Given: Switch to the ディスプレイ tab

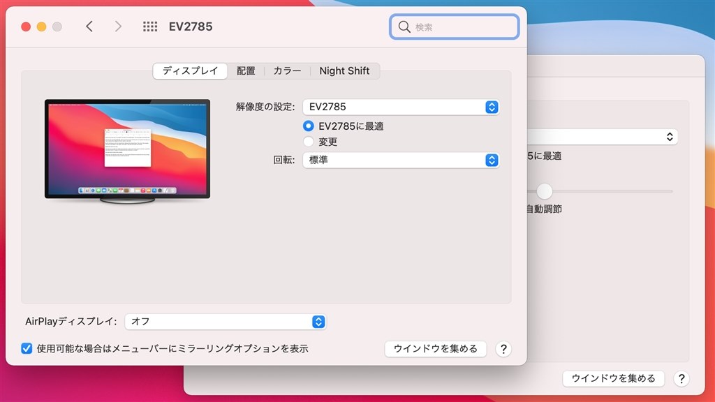Looking at the screenshot, I should [190, 70].
